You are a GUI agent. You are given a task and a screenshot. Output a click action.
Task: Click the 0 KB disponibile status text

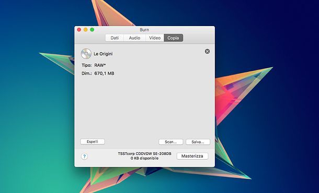point(145,158)
